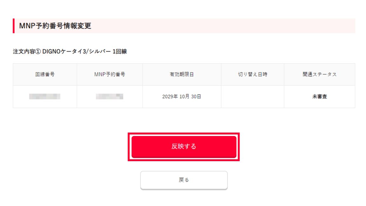The height and width of the screenshot is (206, 366).
Task: Select the 有効期限日 column header
Action: (x=182, y=74)
